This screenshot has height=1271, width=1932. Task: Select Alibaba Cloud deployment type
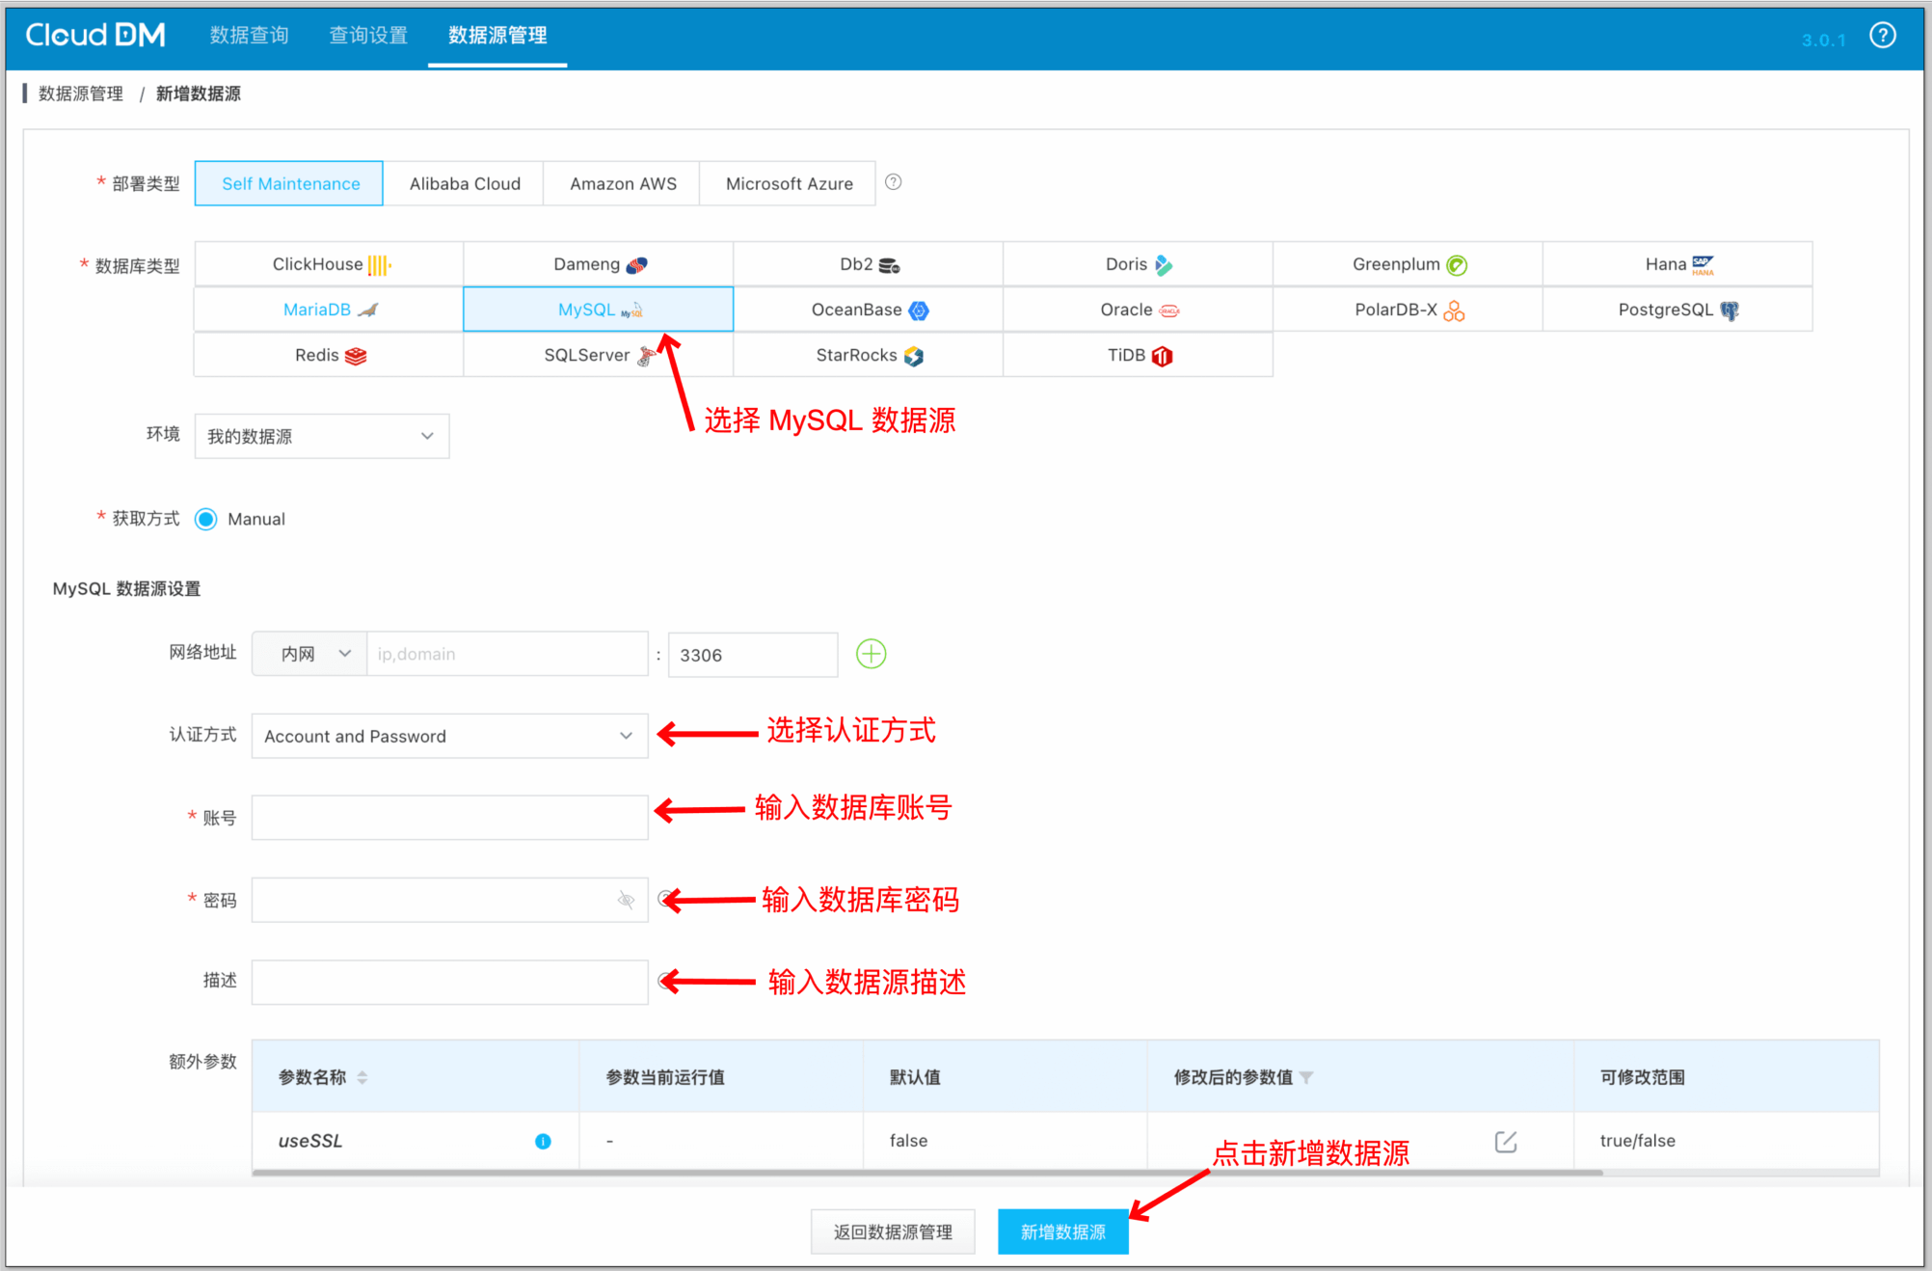[x=464, y=183]
